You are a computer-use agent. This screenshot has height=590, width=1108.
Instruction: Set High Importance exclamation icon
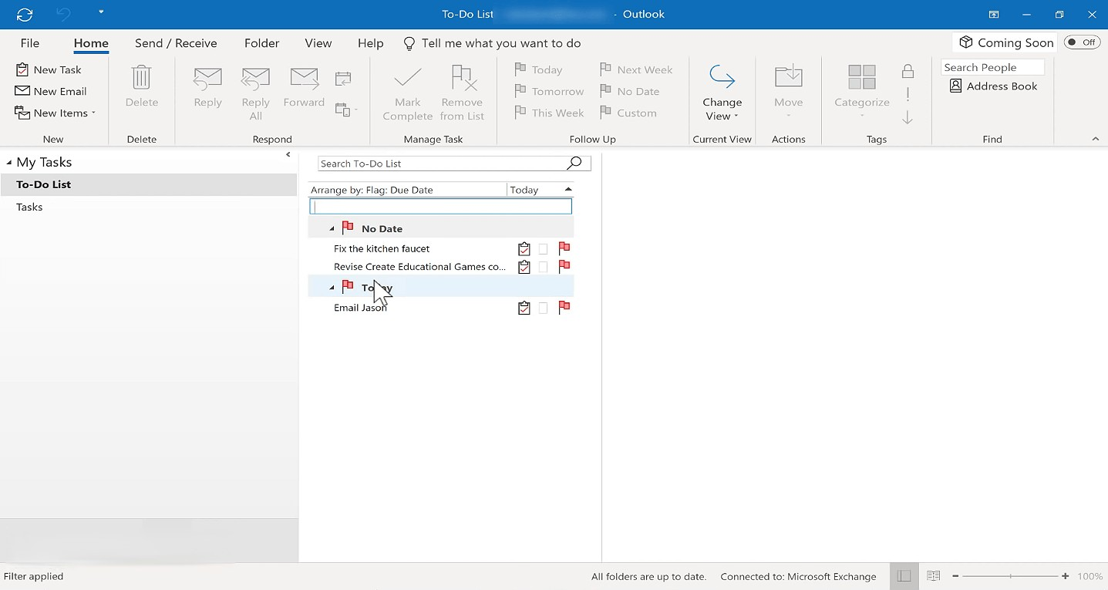coord(908,94)
